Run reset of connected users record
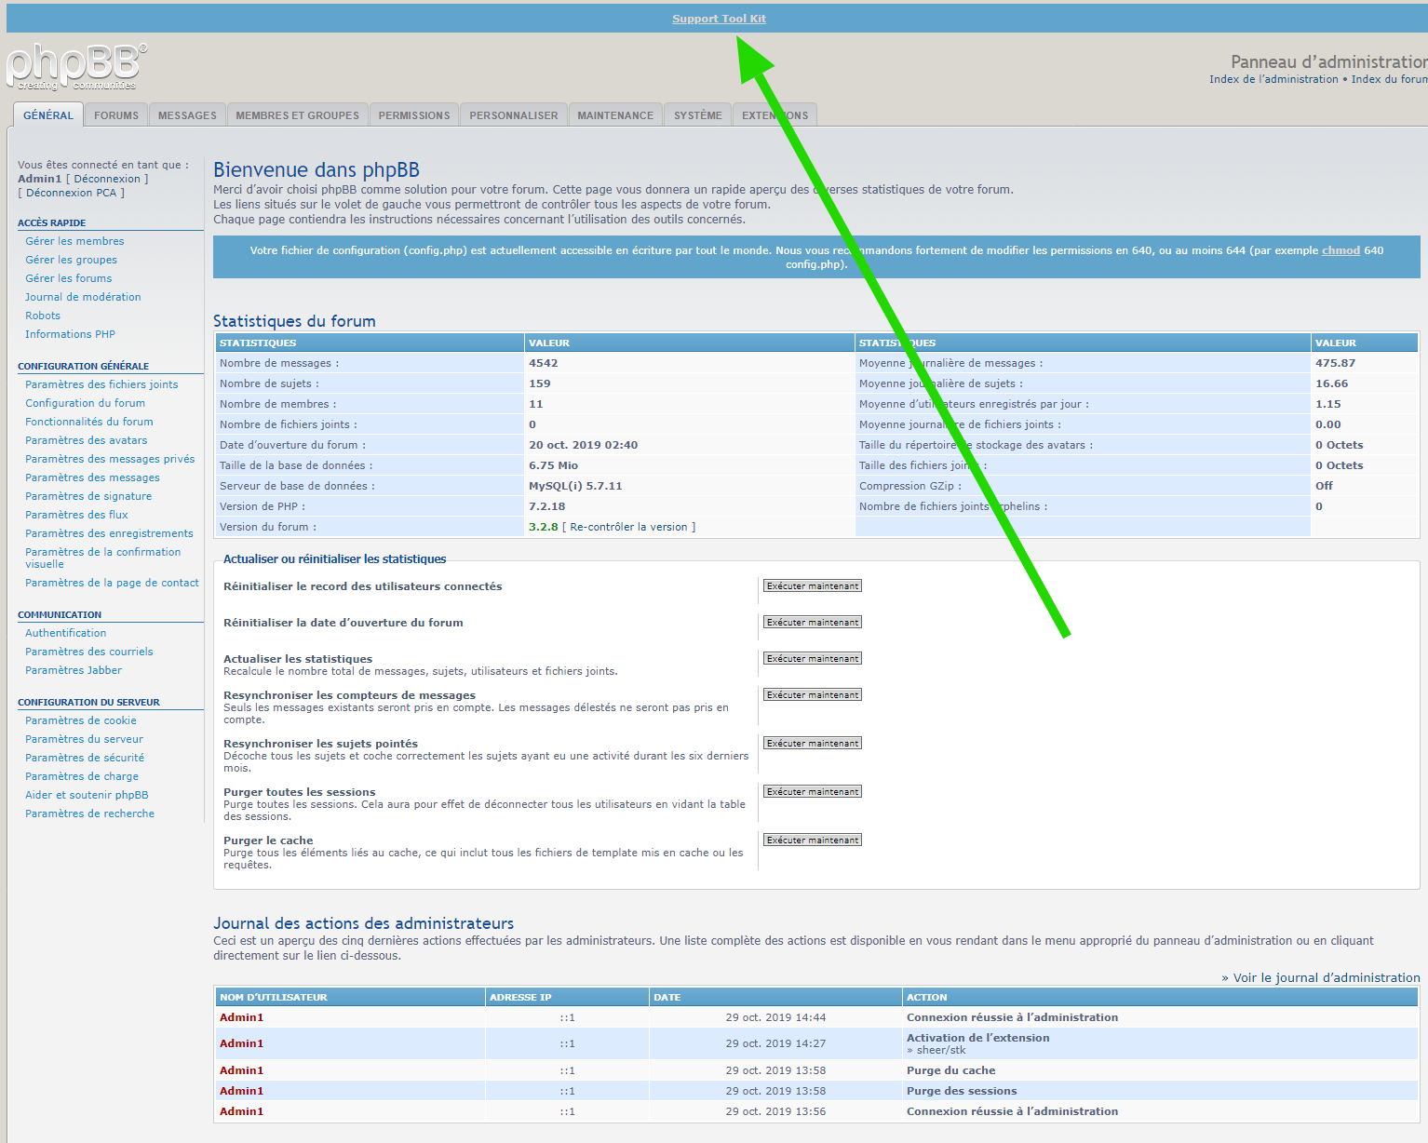1428x1143 pixels. pyautogui.click(x=813, y=586)
